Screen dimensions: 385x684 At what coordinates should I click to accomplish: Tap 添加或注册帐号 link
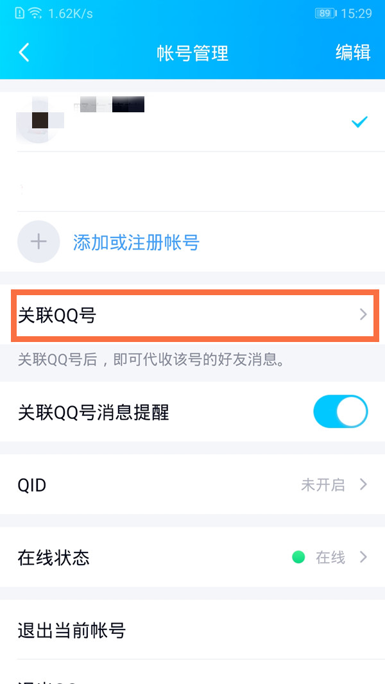136,243
